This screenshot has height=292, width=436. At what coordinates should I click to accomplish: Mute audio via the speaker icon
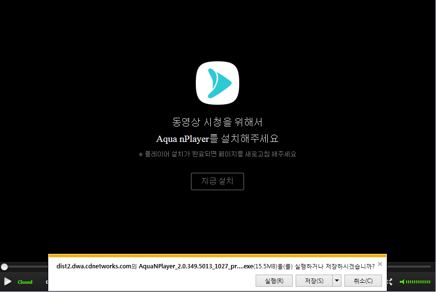tap(402, 282)
